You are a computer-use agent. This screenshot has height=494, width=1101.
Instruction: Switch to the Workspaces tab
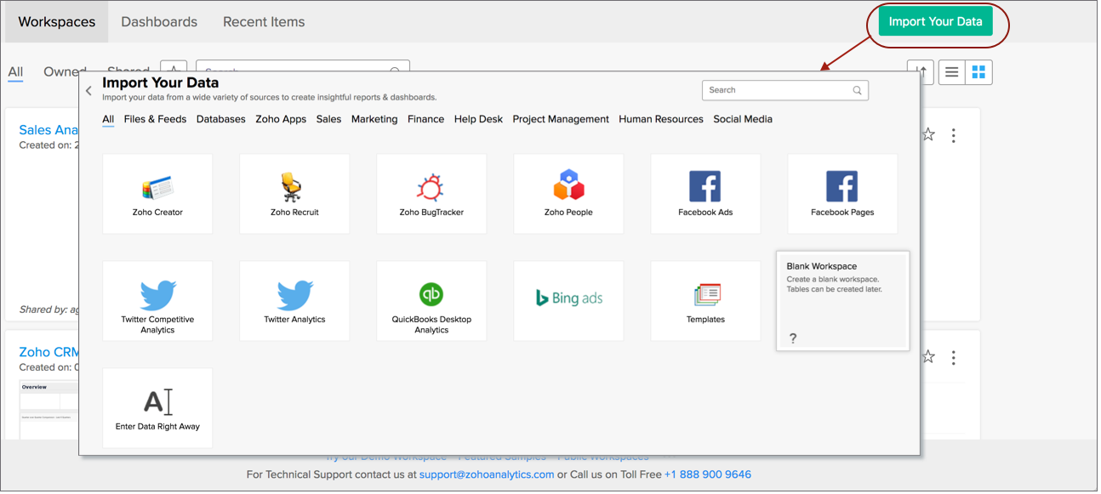tap(57, 22)
